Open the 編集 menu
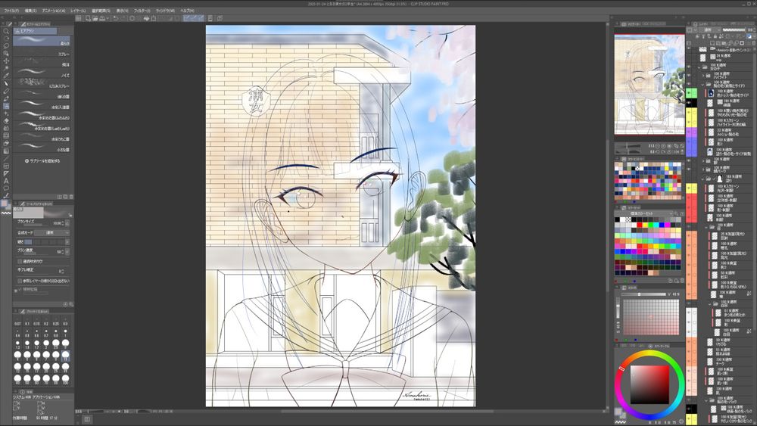 30,10
